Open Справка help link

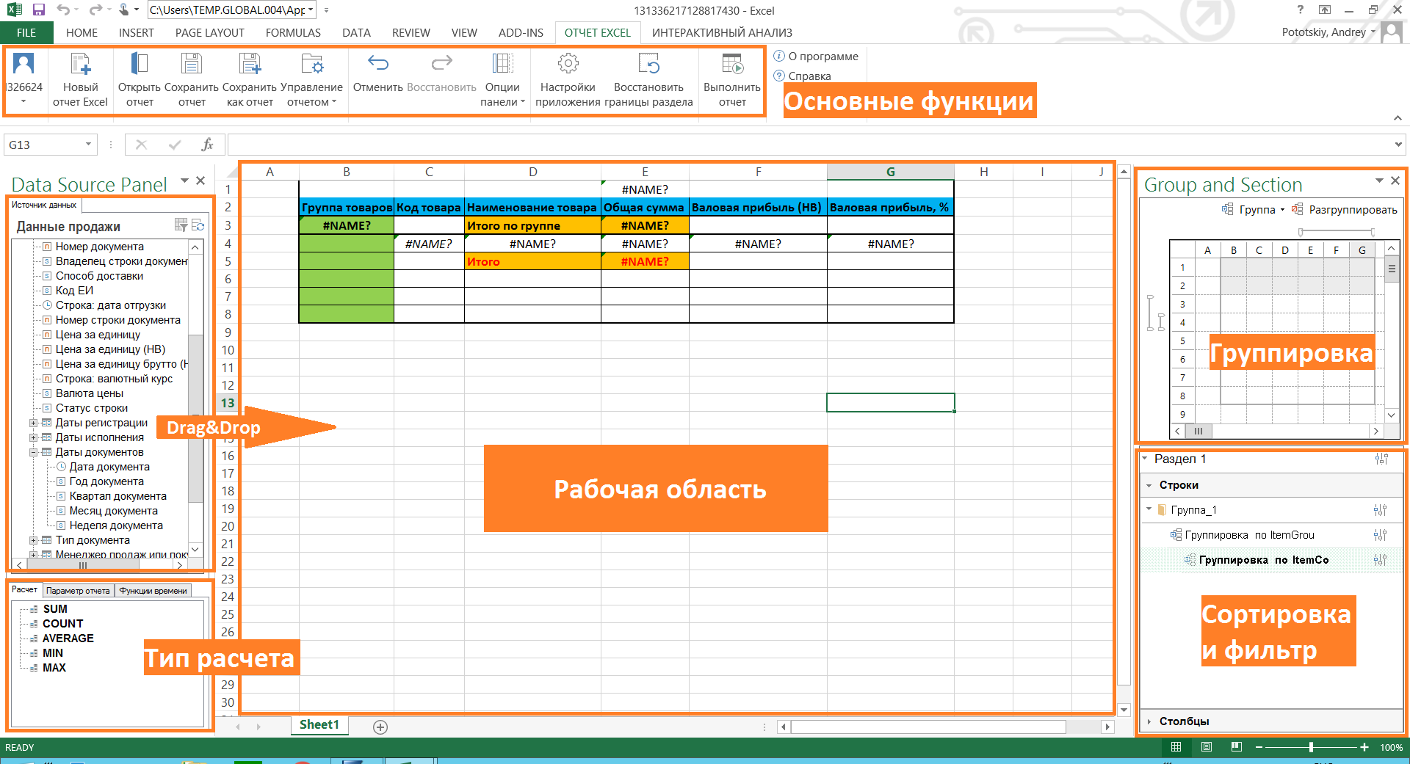(x=803, y=76)
